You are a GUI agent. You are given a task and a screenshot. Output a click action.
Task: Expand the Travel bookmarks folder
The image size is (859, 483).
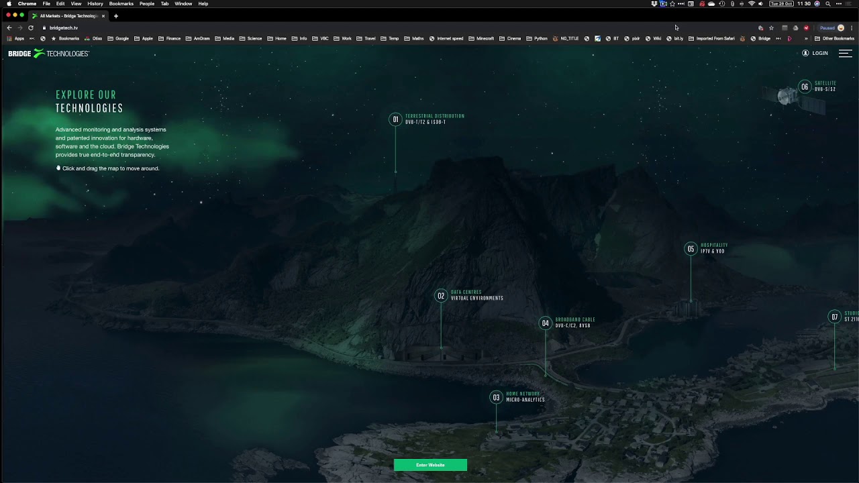pos(366,38)
